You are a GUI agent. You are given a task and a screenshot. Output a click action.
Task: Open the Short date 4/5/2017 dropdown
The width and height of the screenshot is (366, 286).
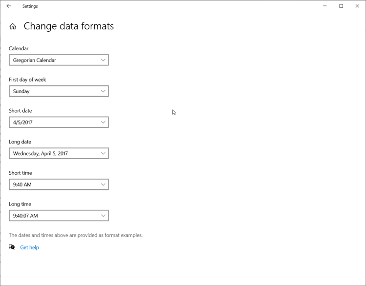(59, 122)
